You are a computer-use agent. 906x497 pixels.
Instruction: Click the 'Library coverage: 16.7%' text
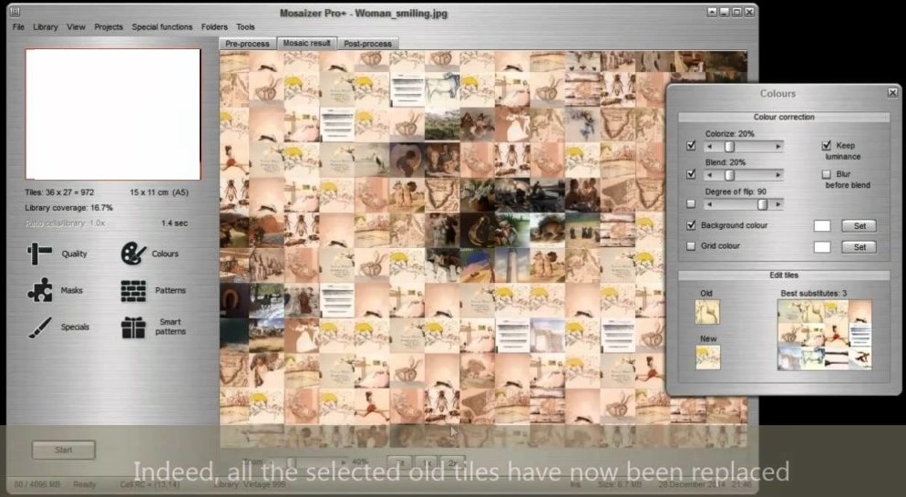(68, 208)
